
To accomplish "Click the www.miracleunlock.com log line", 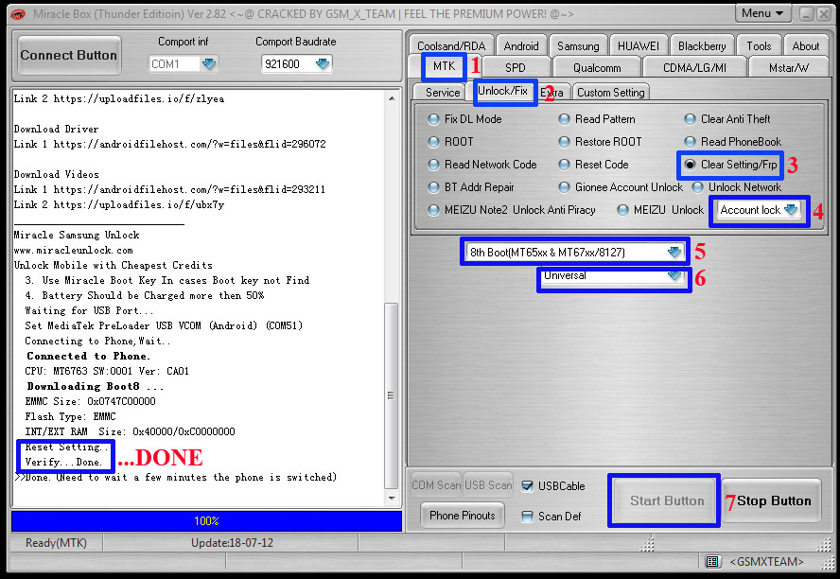I will point(74,250).
